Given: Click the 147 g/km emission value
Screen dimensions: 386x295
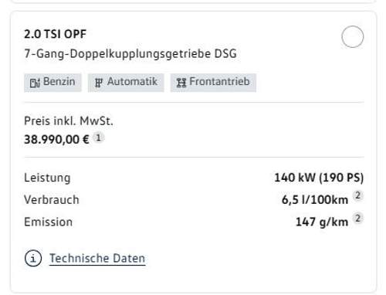Looking at the screenshot, I should (x=322, y=222).
